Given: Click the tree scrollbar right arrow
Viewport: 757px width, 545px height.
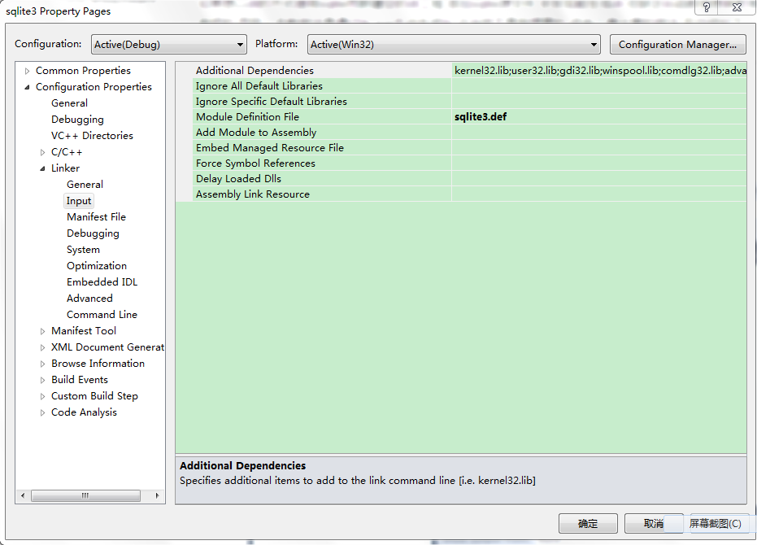Looking at the screenshot, I should click(157, 495).
